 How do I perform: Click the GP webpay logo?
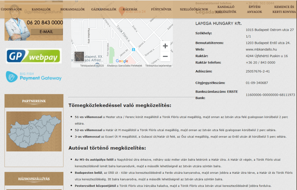click(x=34, y=56)
